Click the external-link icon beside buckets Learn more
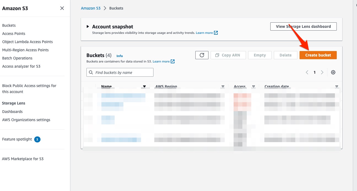This screenshot has height=191, width=357. pos(173,61)
